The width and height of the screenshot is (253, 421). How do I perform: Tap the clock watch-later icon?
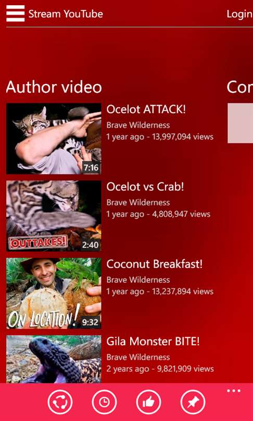[x=104, y=402]
